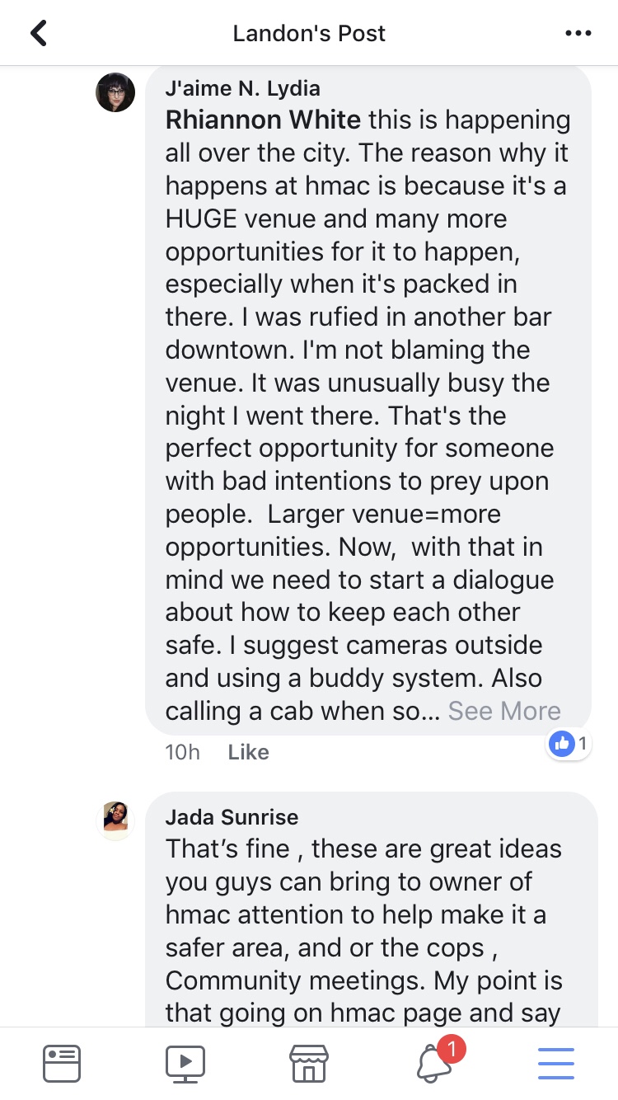Tap the blue thumbs-up reaction icon
Viewport: 618px width, 1100px height.
tap(561, 744)
